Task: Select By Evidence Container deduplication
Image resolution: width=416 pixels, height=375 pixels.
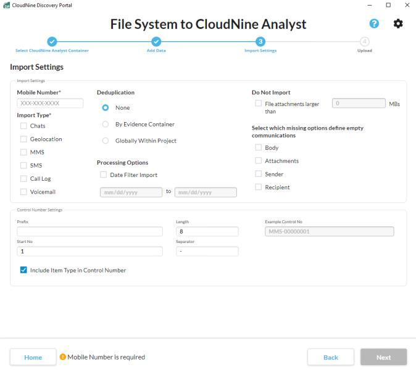Action: pos(106,124)
